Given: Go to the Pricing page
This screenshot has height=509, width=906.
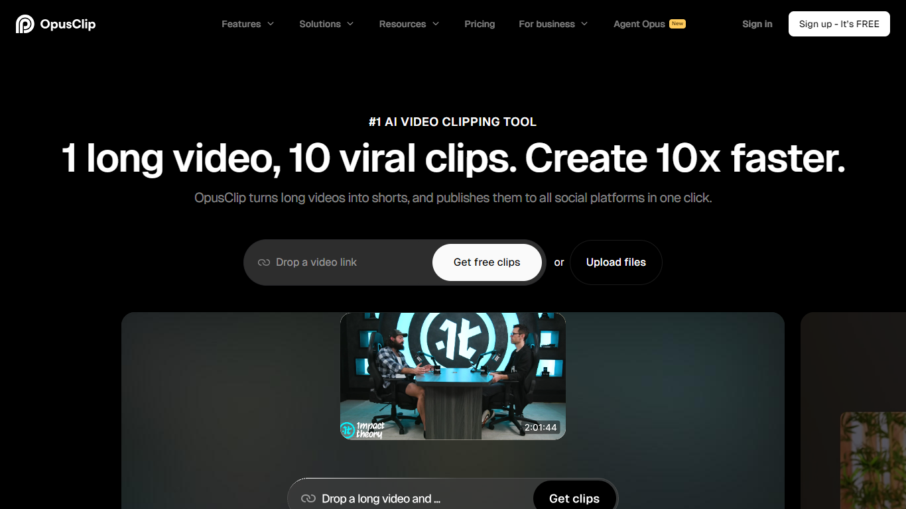Looking at the screenshot, I should 480,24.
